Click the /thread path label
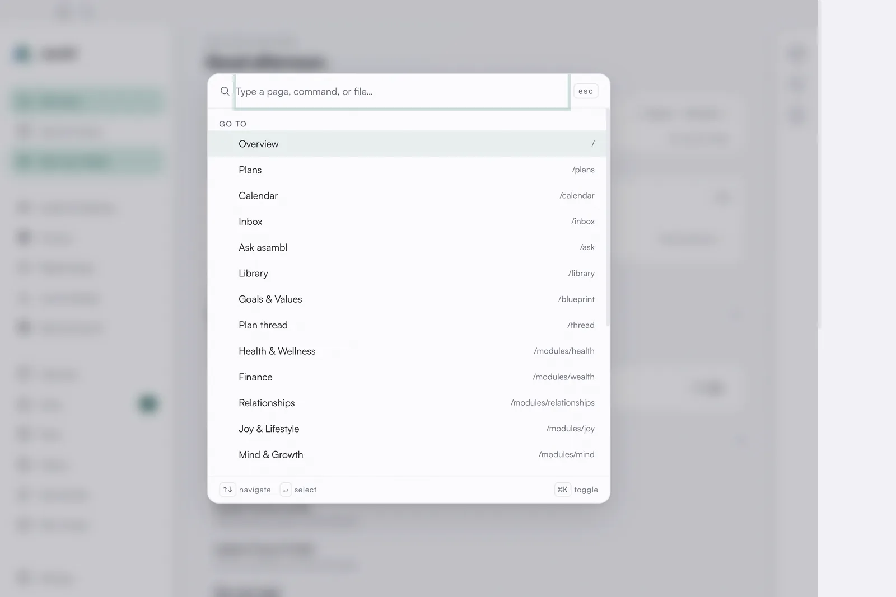Image resolution: width=896 pixels, height=597 pixels. pos(581,325)
